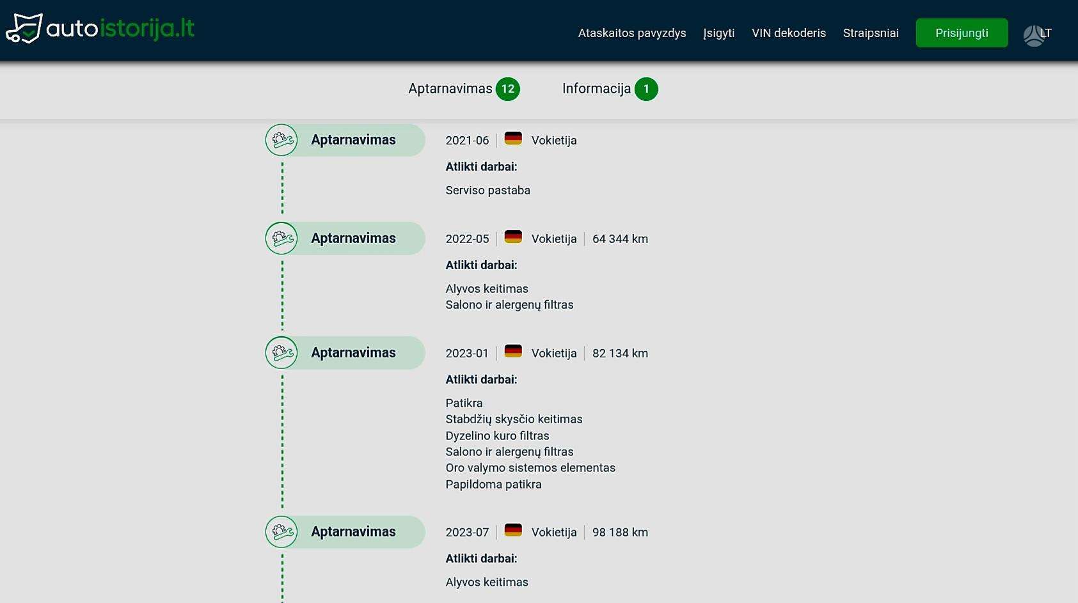Screen dimensions: 1078x603
Task: Click "Oro valymo sistemos elementas" line
Action: [530, 468]
